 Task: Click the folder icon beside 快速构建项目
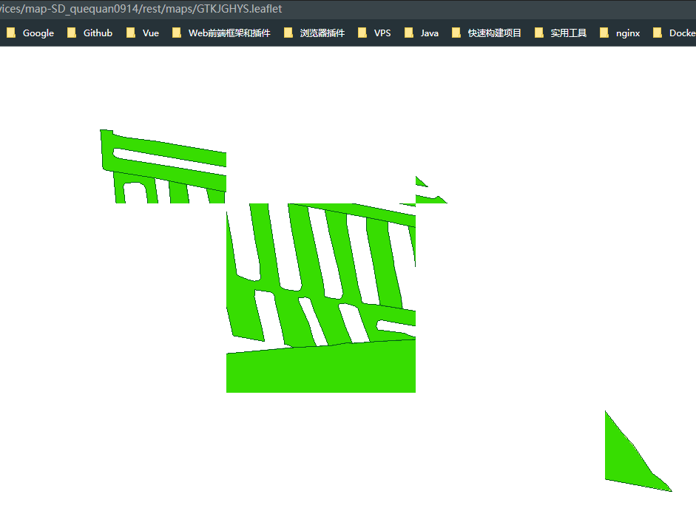pyautogui.click(x=456, y=33)
